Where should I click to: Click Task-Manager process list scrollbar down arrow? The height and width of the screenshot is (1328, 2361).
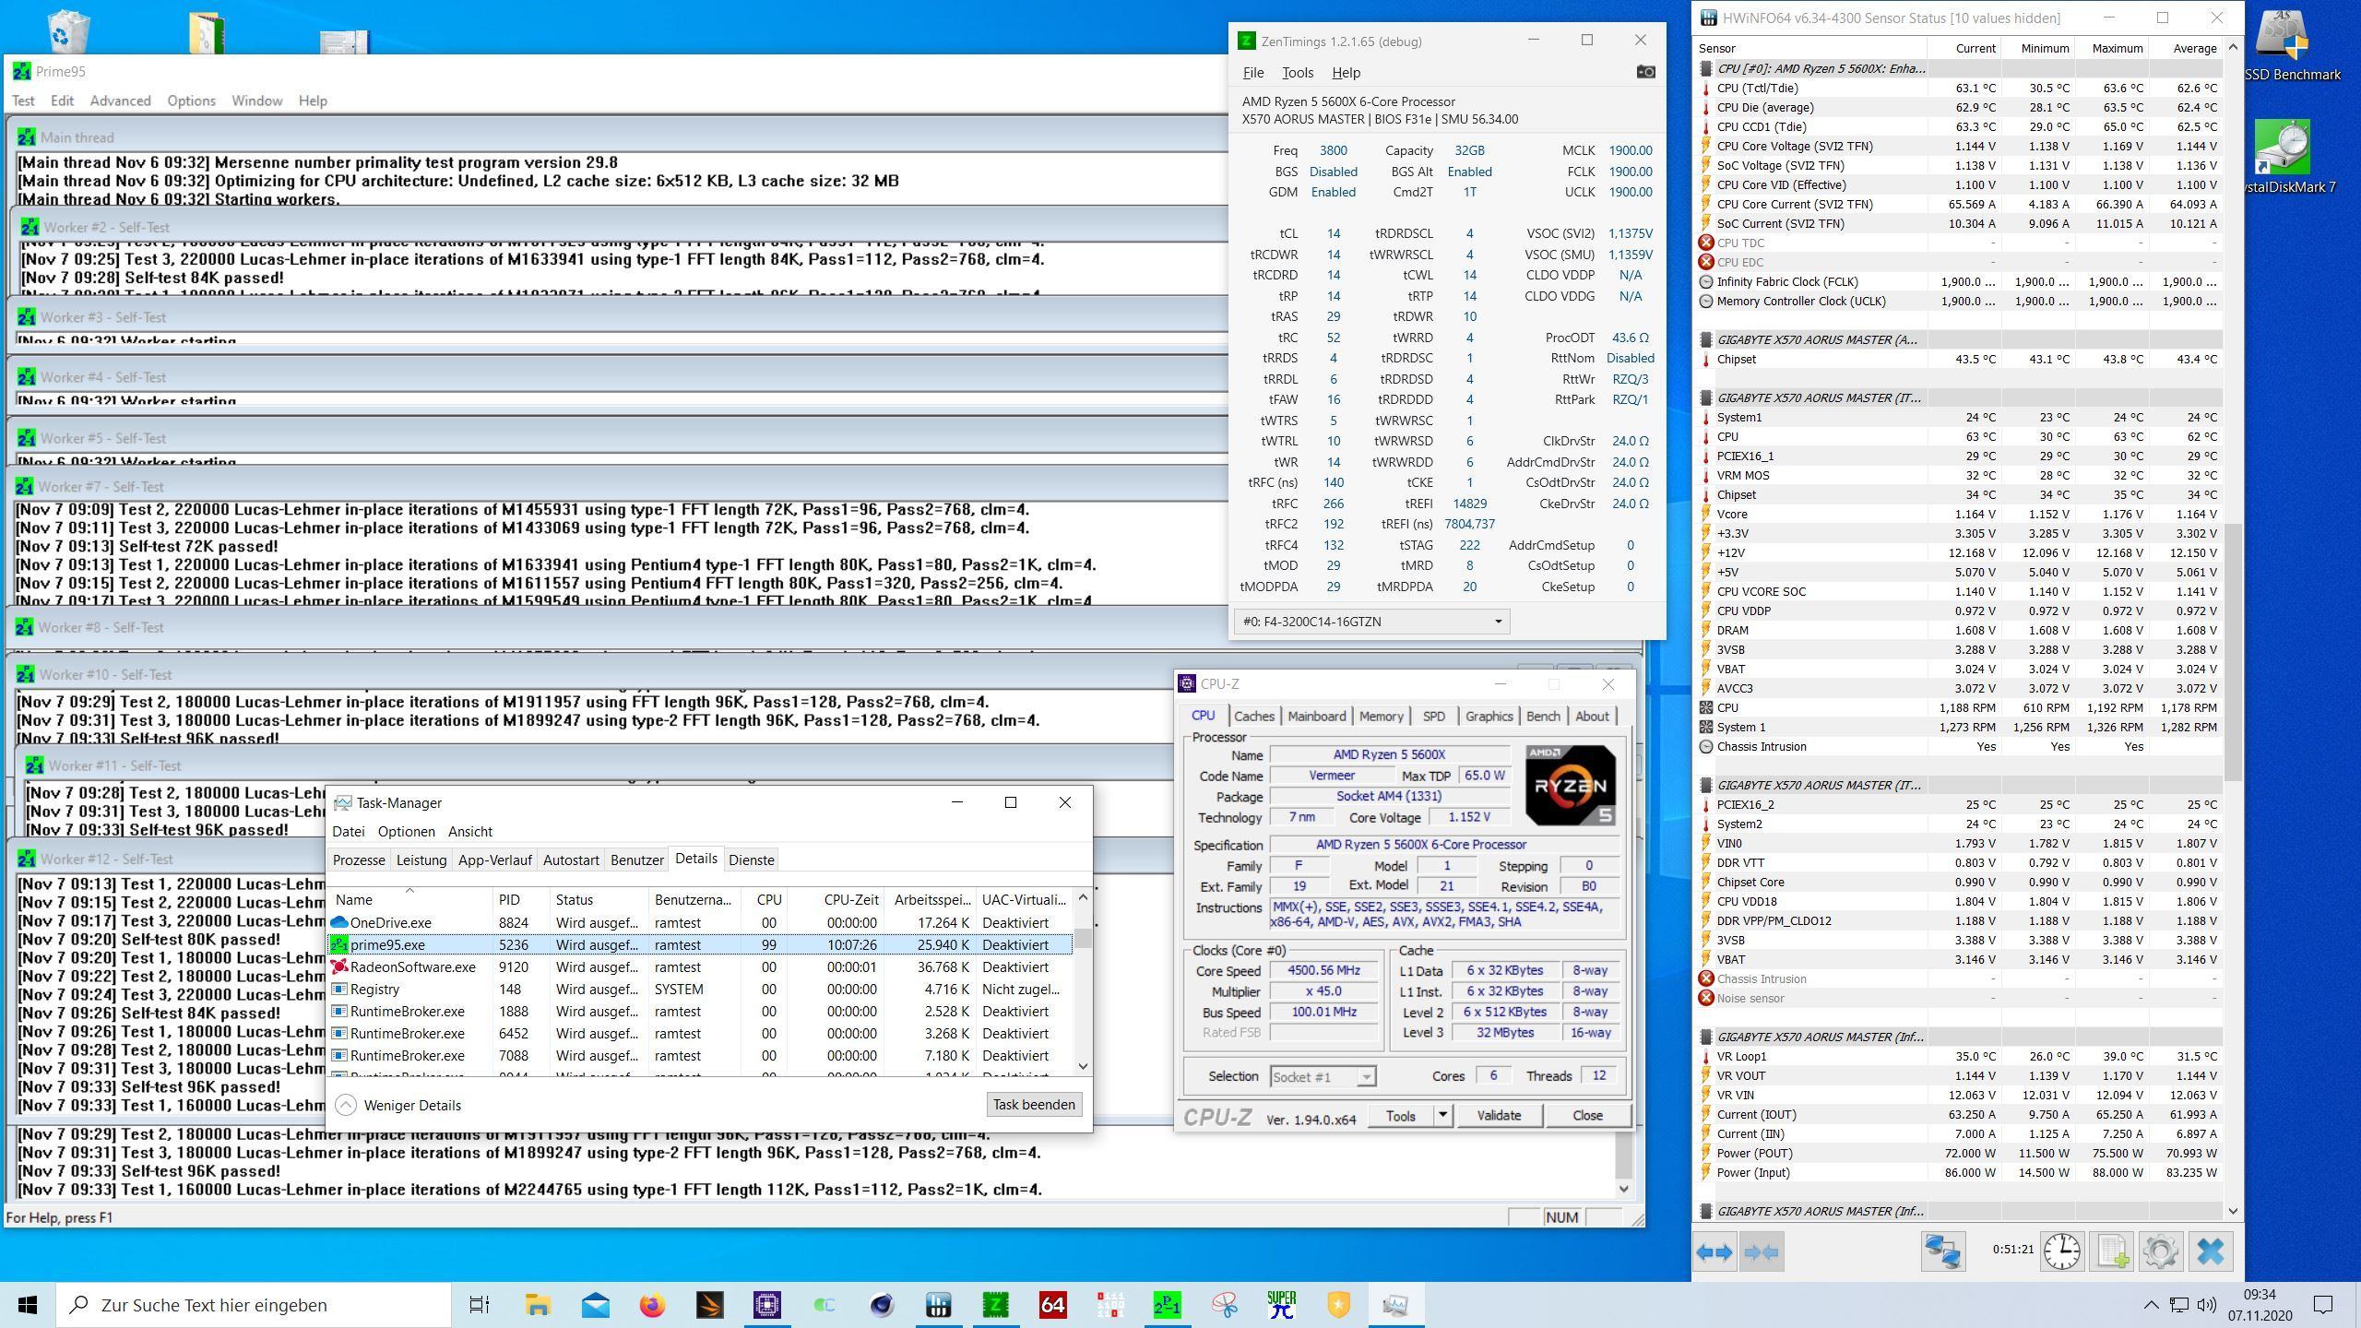(1083, 1066)
